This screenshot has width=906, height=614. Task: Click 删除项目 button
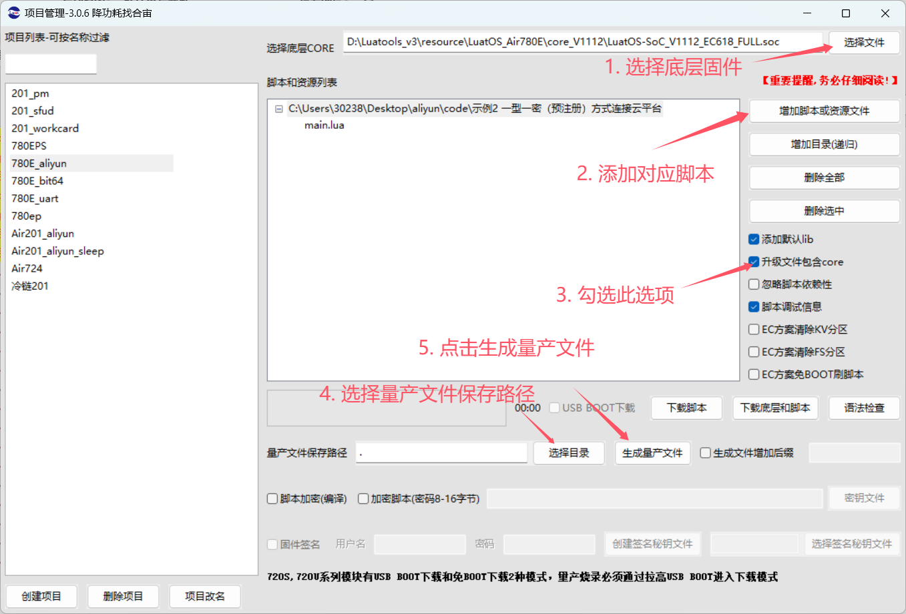(124, 597)
